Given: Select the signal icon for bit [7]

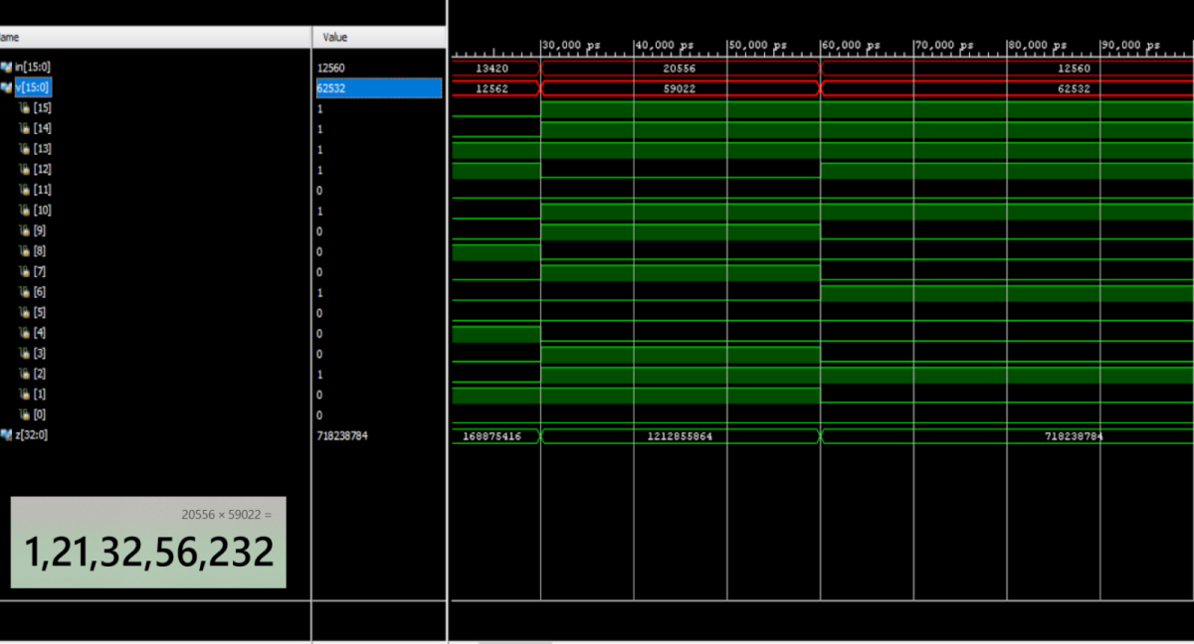Looking at the screenshot, I should [26, 271].
